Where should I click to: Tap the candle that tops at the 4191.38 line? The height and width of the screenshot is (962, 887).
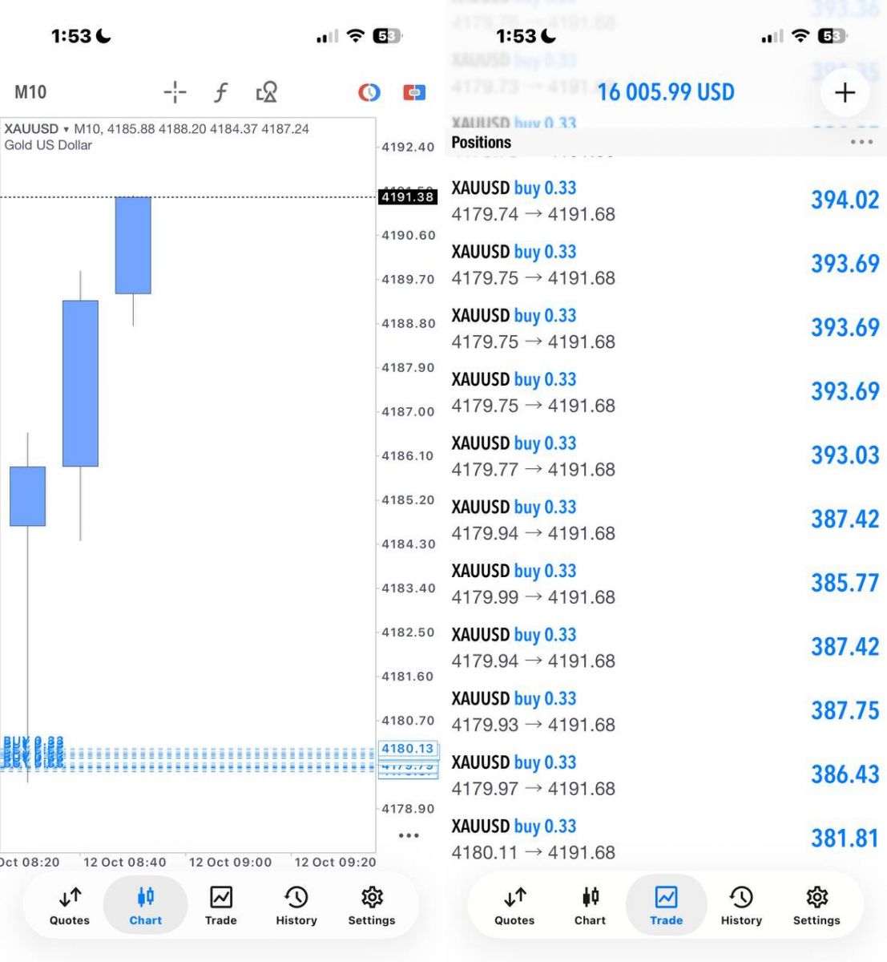(x=133, y=245)
